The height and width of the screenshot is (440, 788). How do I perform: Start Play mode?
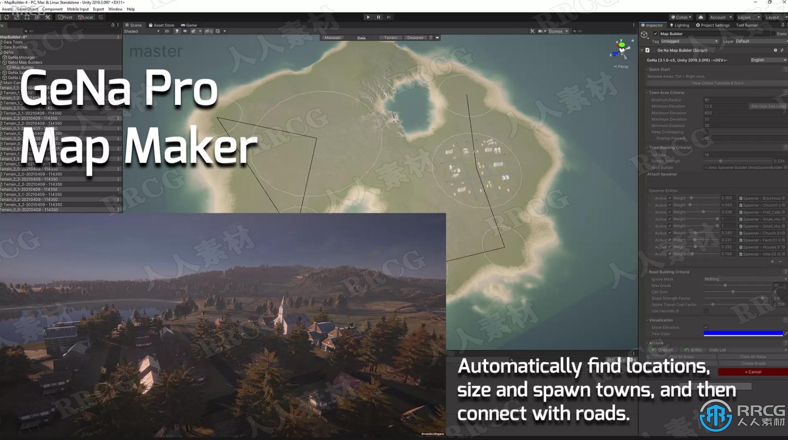368,17
